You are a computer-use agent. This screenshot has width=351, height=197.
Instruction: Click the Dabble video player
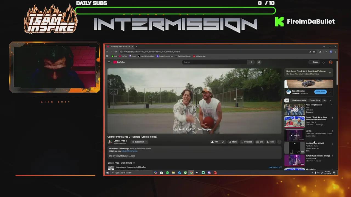pyautogui.click(x=194, y=101)
